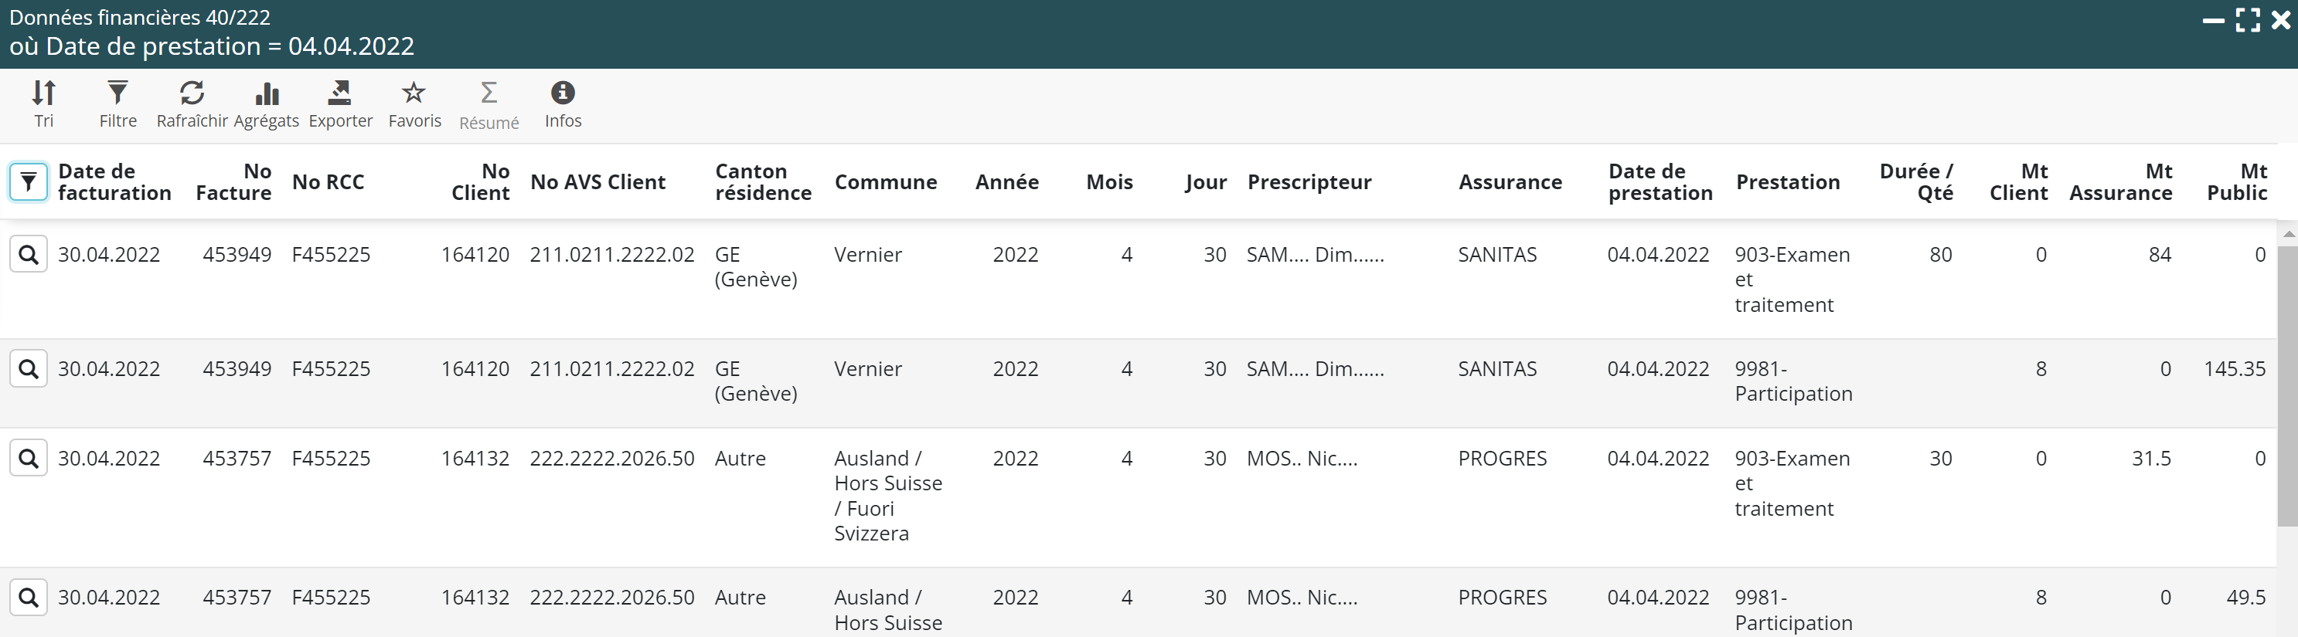Open details of second SANITAS 9981 row

pos(29,369)
